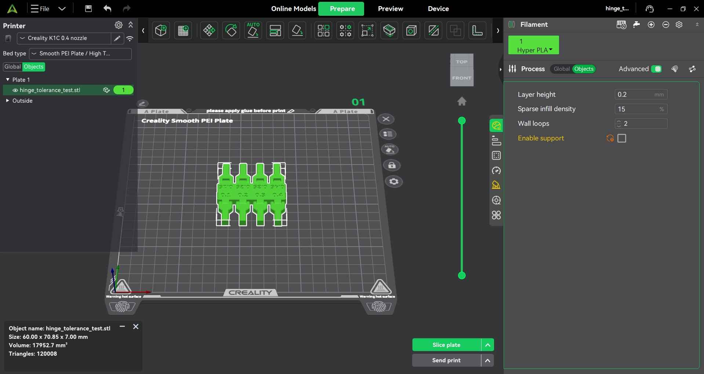
Task: Select the Cut tool diagonal-square icon
Action: [x=433, y=30]
